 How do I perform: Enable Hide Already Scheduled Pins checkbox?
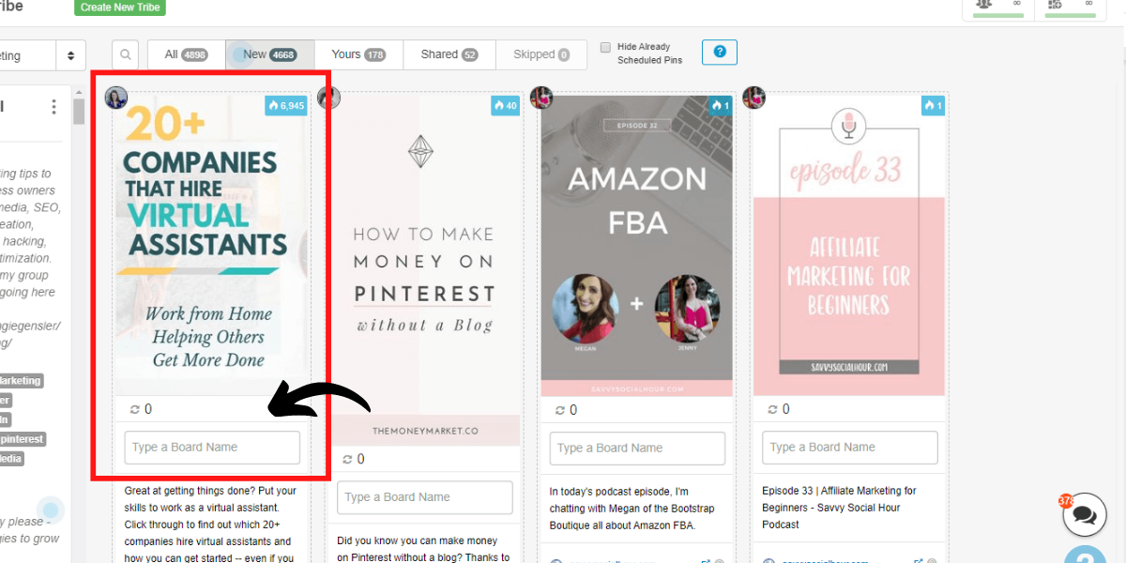[x=605, y=47]
